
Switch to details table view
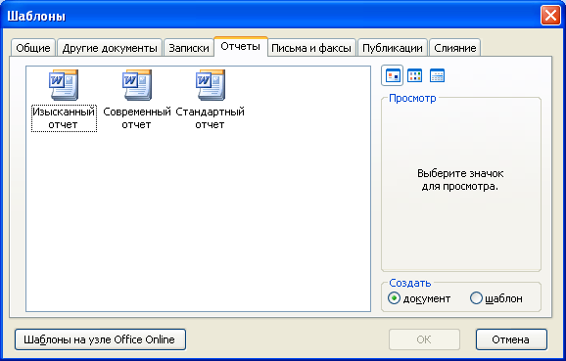coord(437,75)
